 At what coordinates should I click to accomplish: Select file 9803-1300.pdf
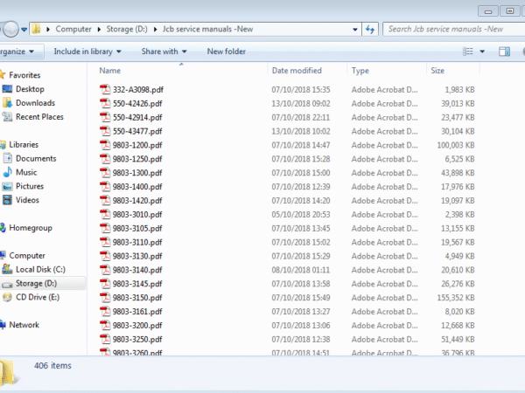point(137,173)
